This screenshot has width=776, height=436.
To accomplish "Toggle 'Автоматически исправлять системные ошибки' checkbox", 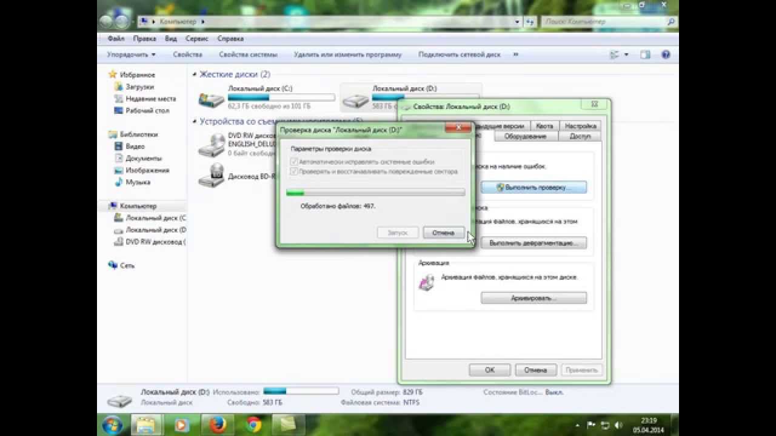I will (295, 162).
